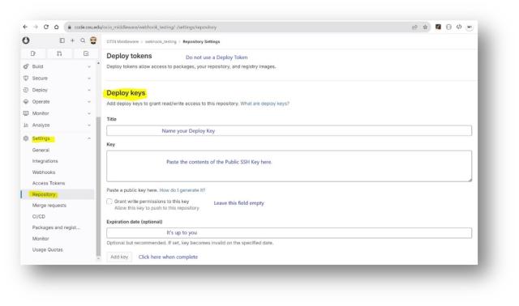The image size is (519, 306).
Task: Open Access Tokens in sidebar
Action: pyautogui.click(x=49, y=183)
